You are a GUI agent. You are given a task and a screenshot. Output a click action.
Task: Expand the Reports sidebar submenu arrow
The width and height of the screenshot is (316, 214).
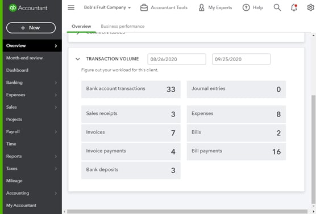coord(56,156)
